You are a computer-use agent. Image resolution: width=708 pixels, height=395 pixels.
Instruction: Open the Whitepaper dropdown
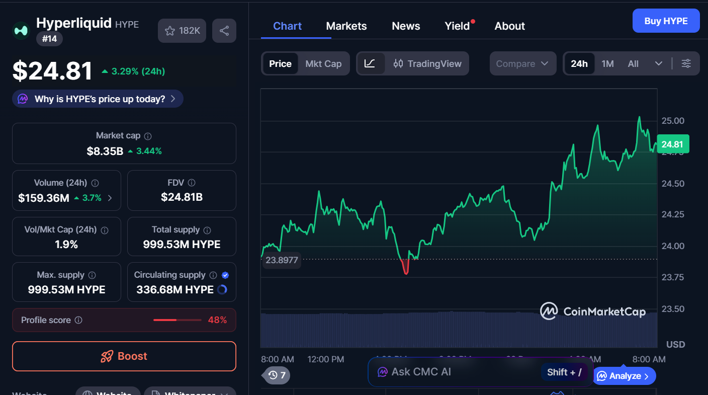190,392
